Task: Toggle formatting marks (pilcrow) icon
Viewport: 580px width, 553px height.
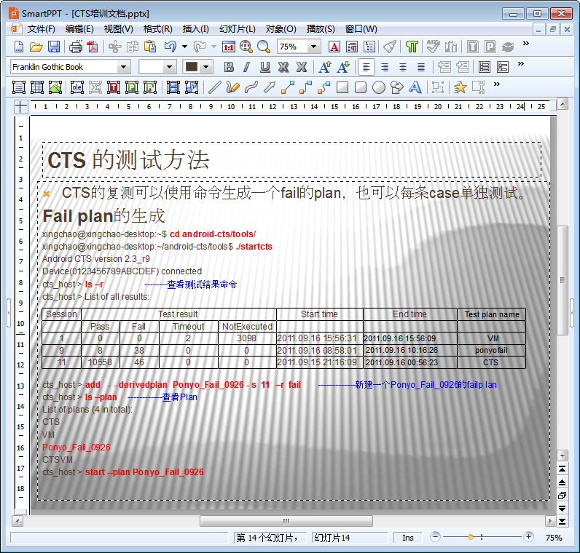Action: [x=412, y=47]
